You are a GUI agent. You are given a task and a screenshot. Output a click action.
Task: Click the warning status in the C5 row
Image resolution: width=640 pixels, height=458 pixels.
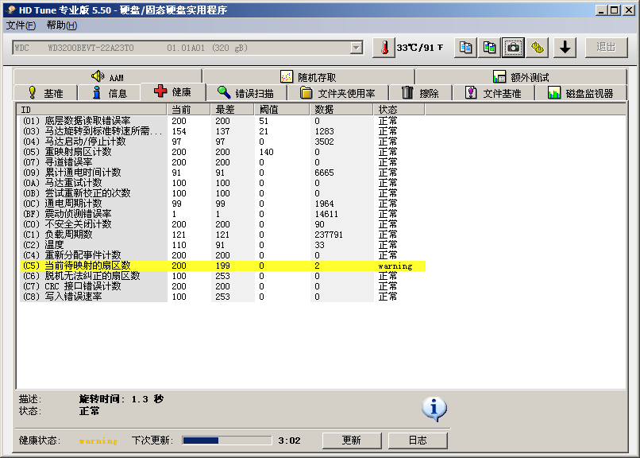[x=395, y=266]
